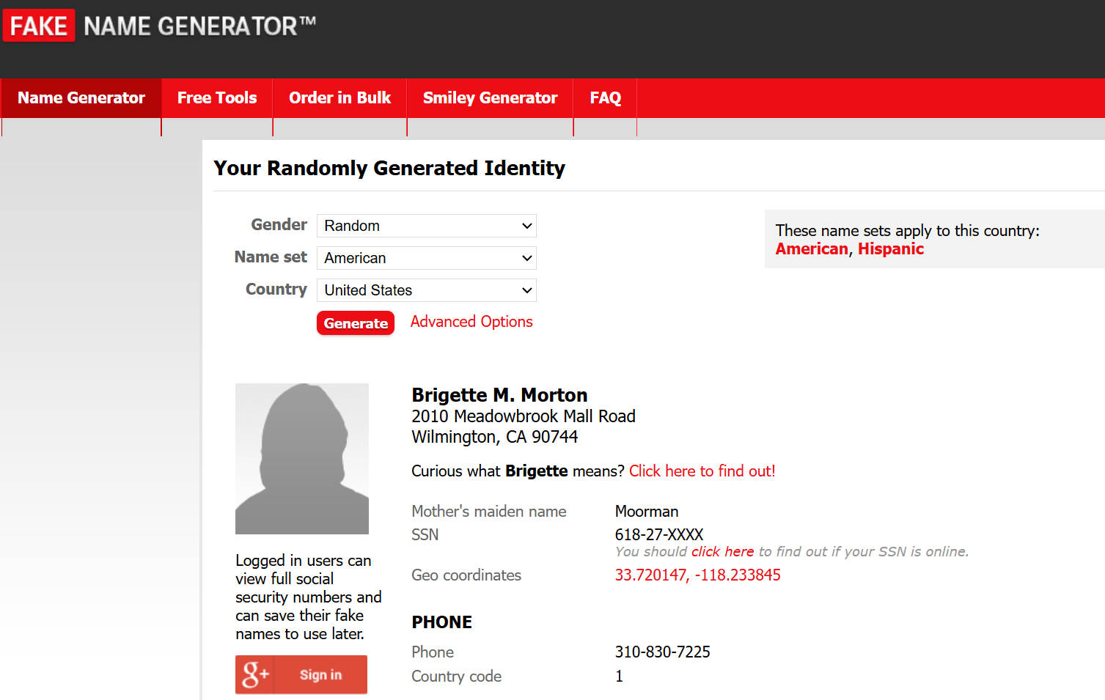Viewport: 1105px width, 700px height.
Task: Select the Smiley Generator tab
Action: pyautogui.click(x=490, y=98)
